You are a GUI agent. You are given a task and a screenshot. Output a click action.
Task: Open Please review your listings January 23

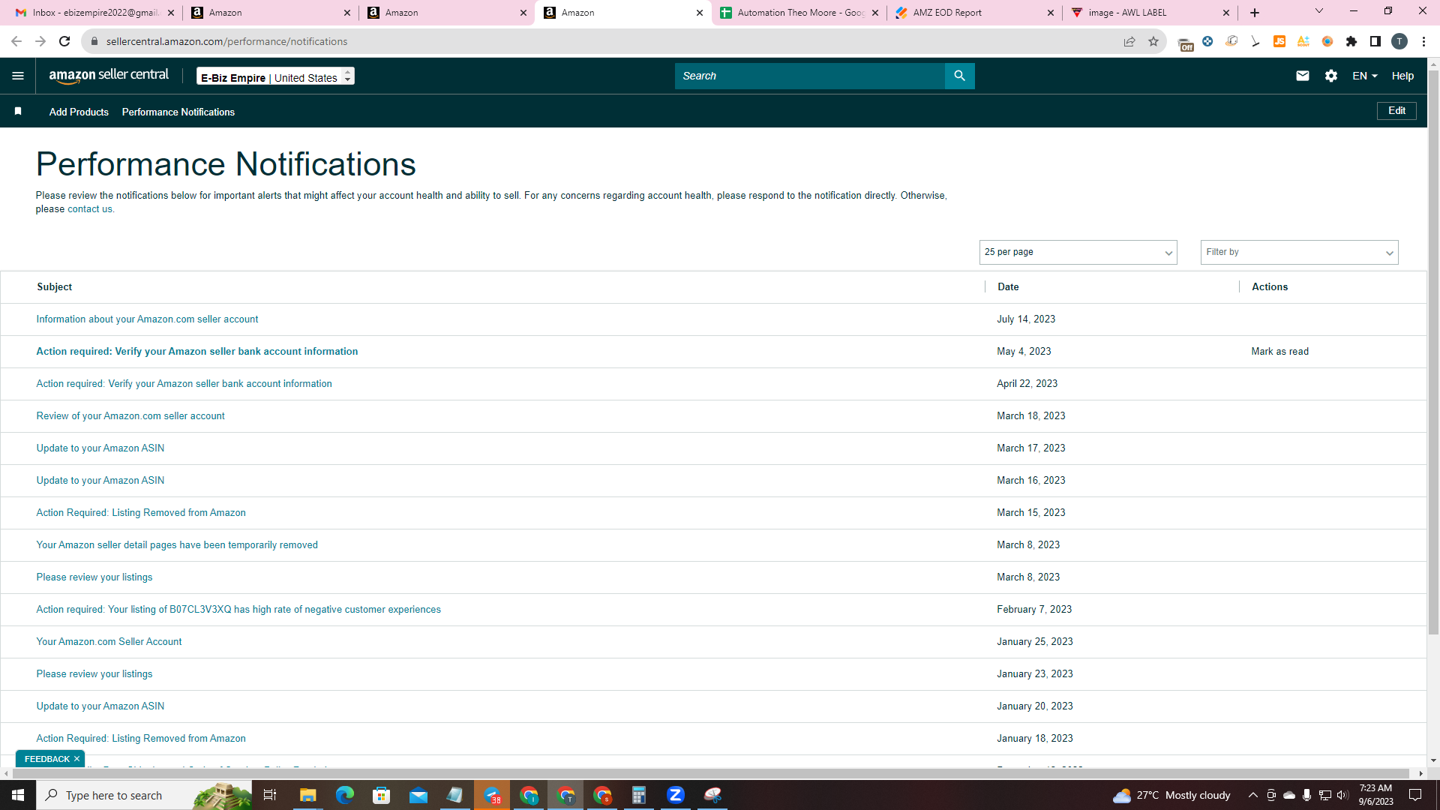pyautogui.click(x=94, y=673)
